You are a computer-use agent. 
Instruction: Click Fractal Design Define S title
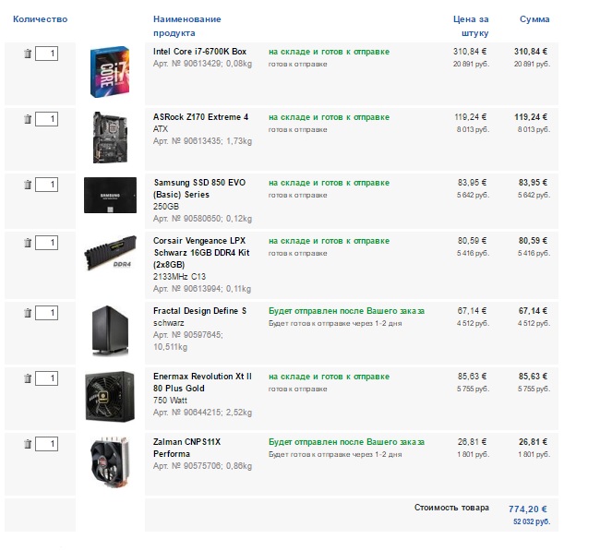[199, 311]
